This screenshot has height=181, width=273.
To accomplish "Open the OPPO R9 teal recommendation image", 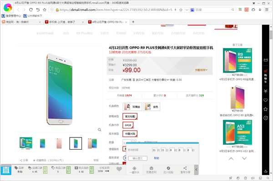I will [x=238, y=61].
